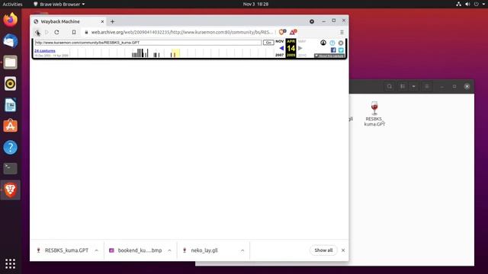
Task: Expand options for bookend bmp download
Action: [169, 250]
